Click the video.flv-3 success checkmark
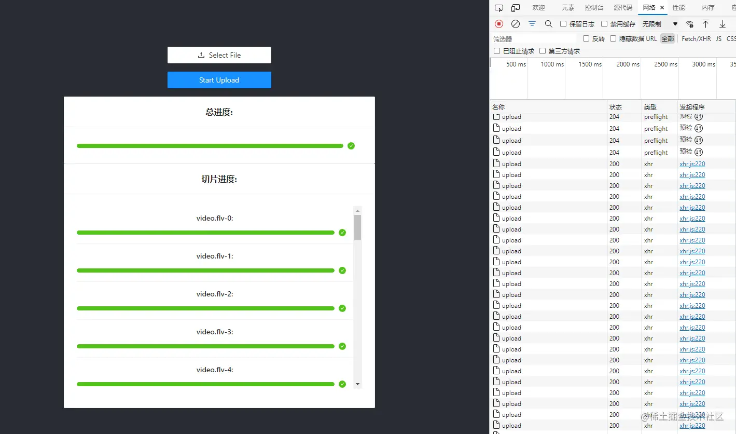The width and height of the screenshot is (736, 434). tap(342, 346)
